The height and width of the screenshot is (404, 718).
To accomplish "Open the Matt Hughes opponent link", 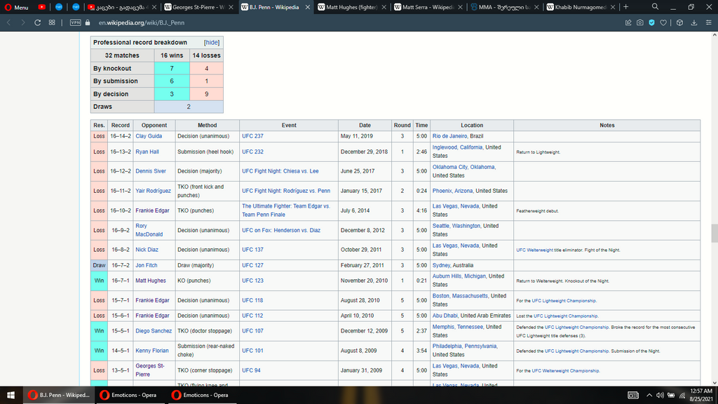I will [151, 281].
